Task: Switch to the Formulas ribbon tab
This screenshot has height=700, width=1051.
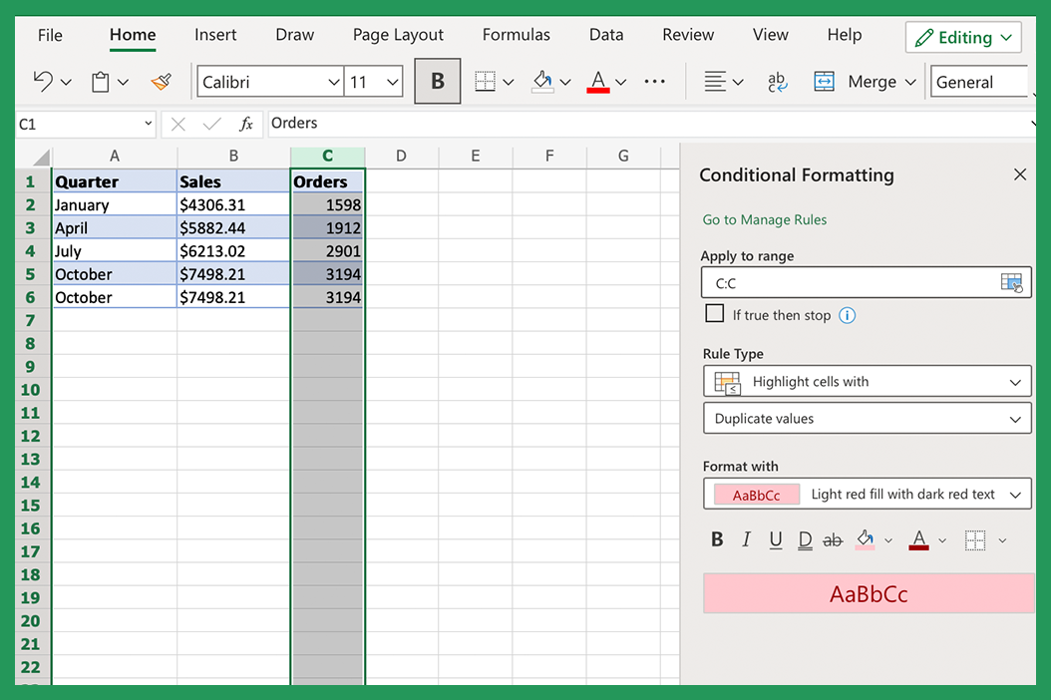Action: (516, 34)
